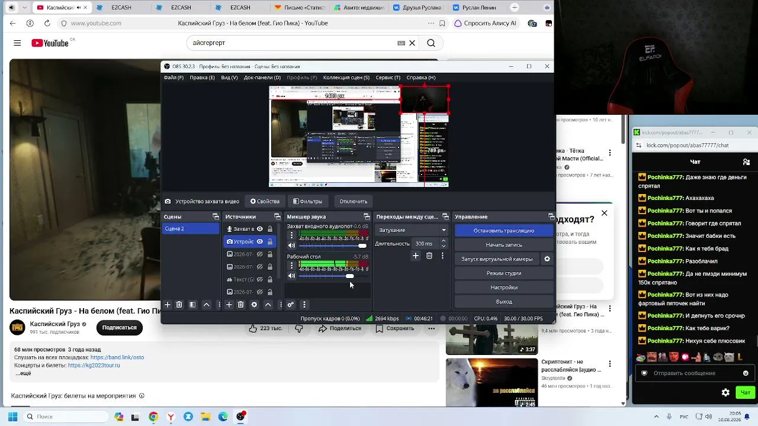
Task: Undock the Controls panel 'Управление'
Action: point(551,217)
